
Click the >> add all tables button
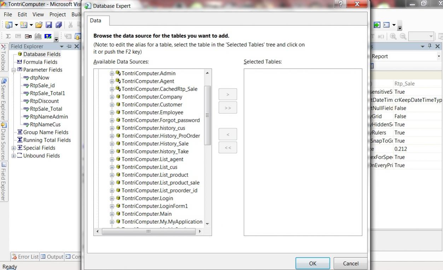tap(228, 108)
